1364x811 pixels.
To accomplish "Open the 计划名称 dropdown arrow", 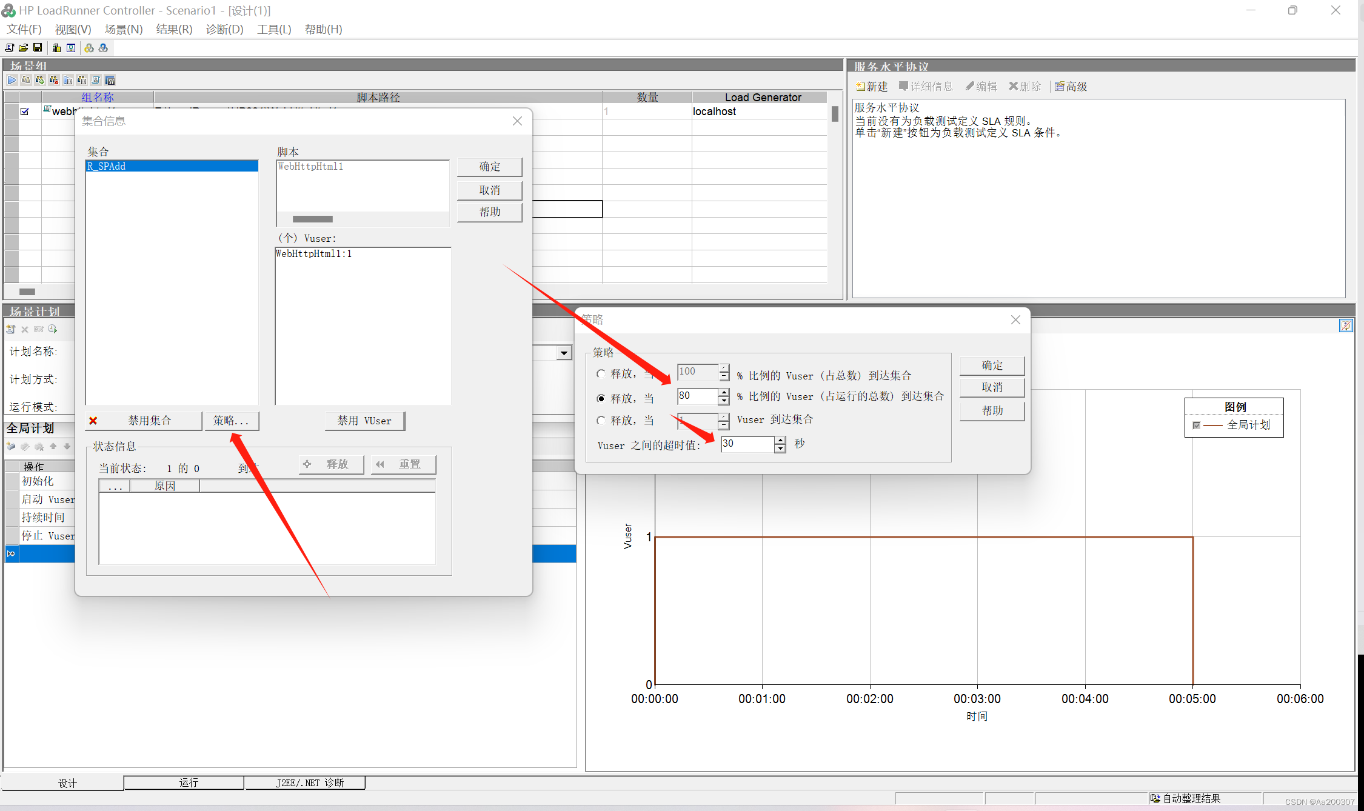I will 564,353.
